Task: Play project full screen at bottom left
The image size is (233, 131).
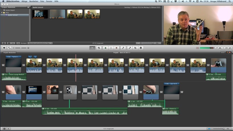Action: coord(4,129)
